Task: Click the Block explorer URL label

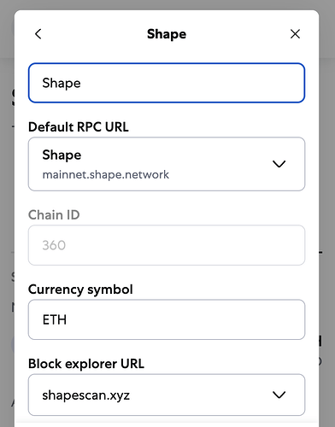Action: 86,364
